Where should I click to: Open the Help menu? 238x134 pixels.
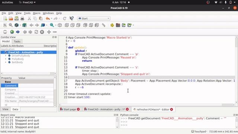tap(59, 13)
